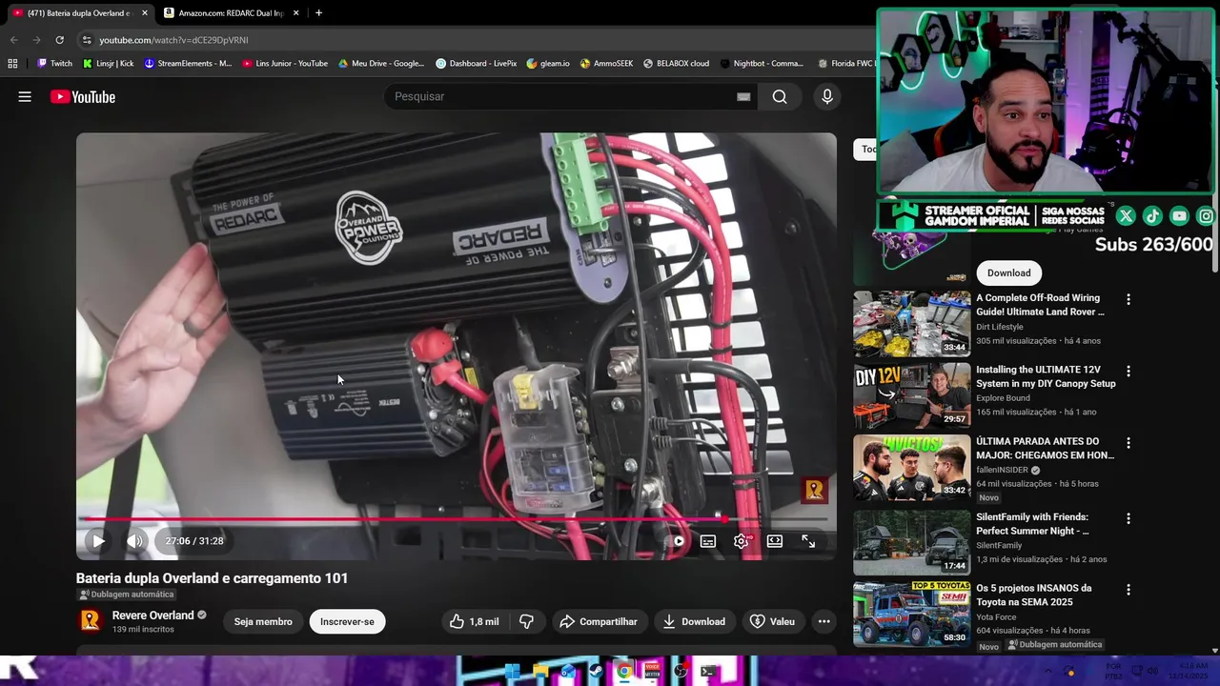Open the Revere Overland channel name
Viewport: 1220px width, 686px height.
coord(152,615)
